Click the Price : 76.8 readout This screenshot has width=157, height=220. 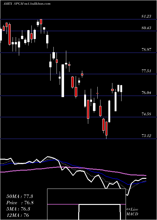tap(20, 203)
